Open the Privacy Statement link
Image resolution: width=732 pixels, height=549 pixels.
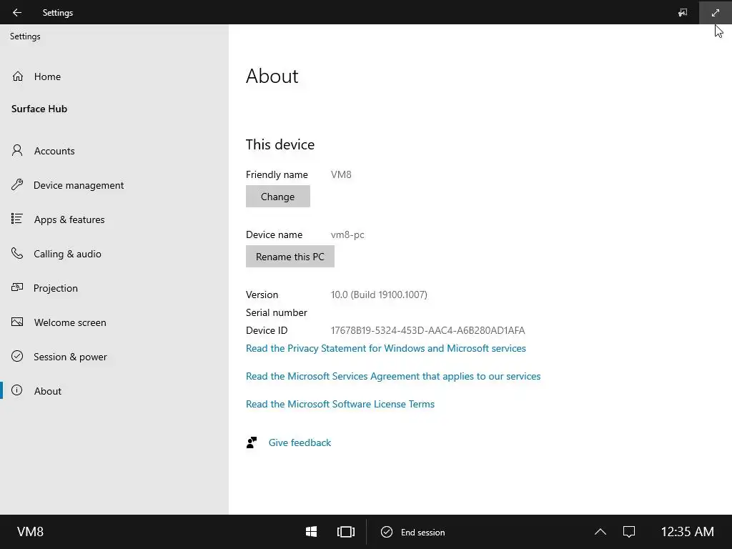pos(385,348)
